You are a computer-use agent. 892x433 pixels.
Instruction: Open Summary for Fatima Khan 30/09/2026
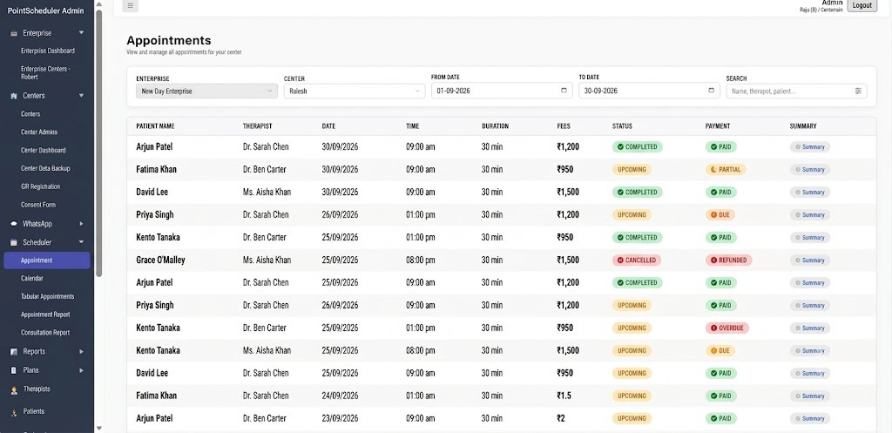coord(810,170)
